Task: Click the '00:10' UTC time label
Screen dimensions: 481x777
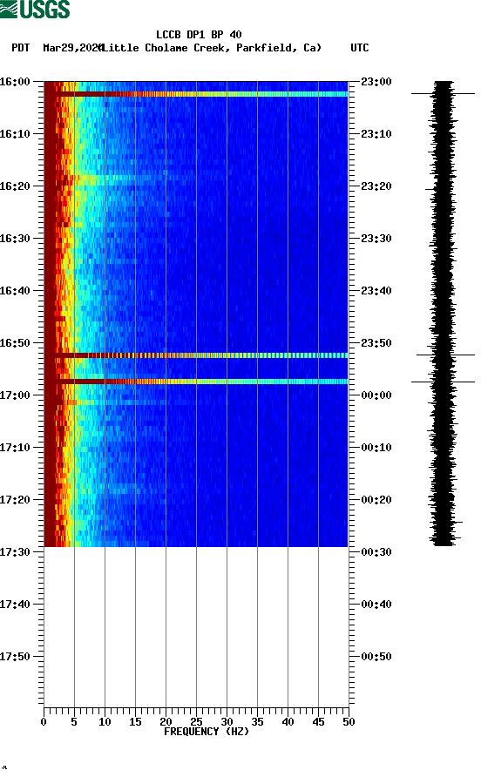Action: click(x=376, y=448)
